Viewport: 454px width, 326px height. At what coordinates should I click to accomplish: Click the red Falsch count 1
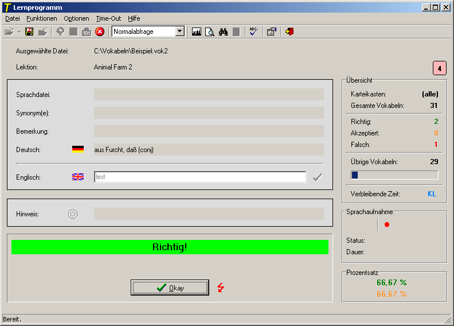coord(436,144)
